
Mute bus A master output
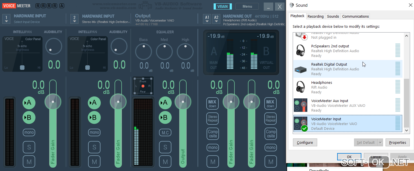[x=213, y=162]
